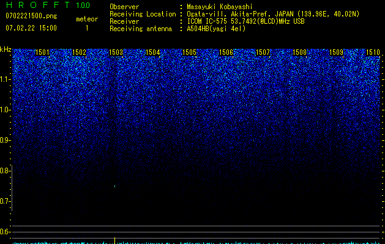This screenshot has height=244, width=385.
Task: Click the 0.7 kHz frequency axis label
Action: [5, 201]
